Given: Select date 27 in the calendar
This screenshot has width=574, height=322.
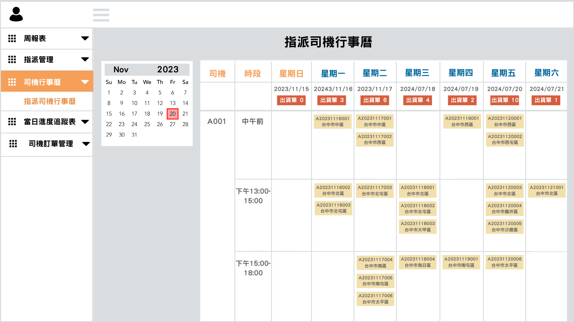Looking at the screenshot, I should point(172,124).
